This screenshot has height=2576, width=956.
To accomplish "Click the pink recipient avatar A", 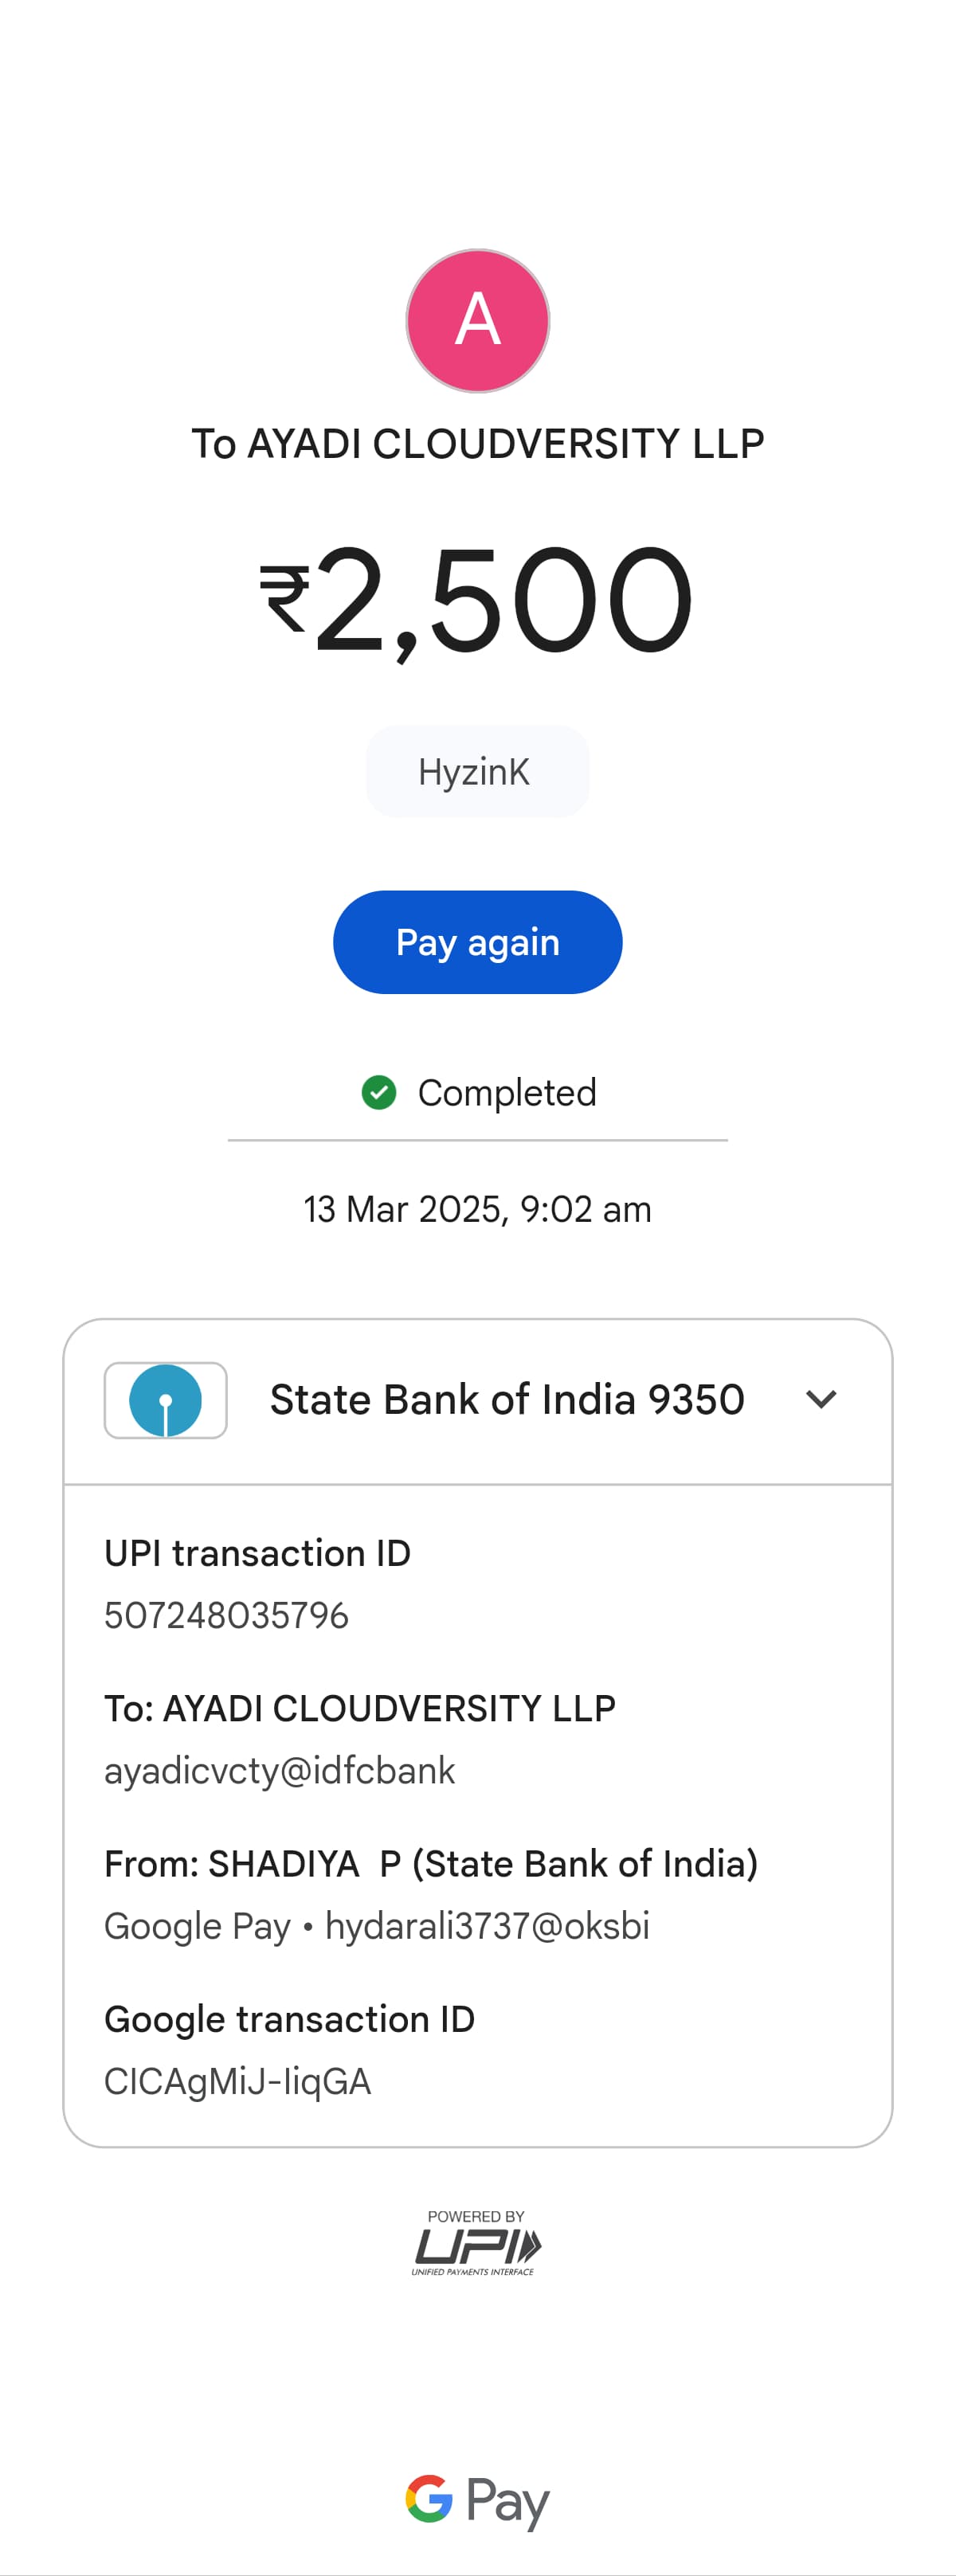I will pyautogui.click(x=477, y=321).
